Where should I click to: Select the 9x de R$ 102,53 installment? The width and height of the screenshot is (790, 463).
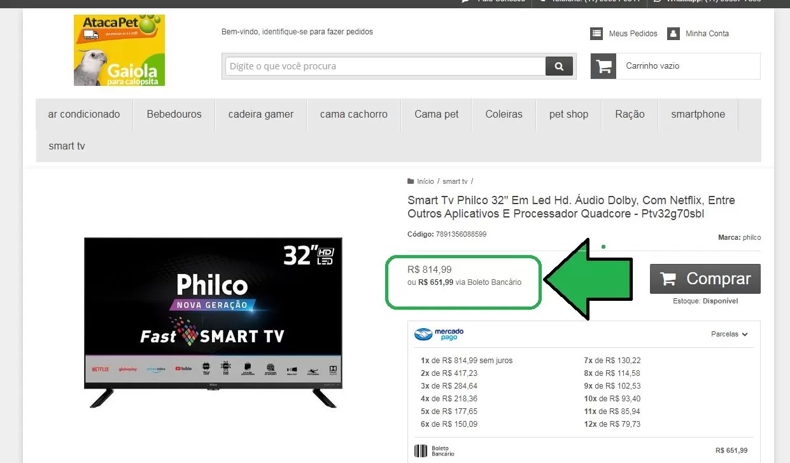click(x=612, y=386)
